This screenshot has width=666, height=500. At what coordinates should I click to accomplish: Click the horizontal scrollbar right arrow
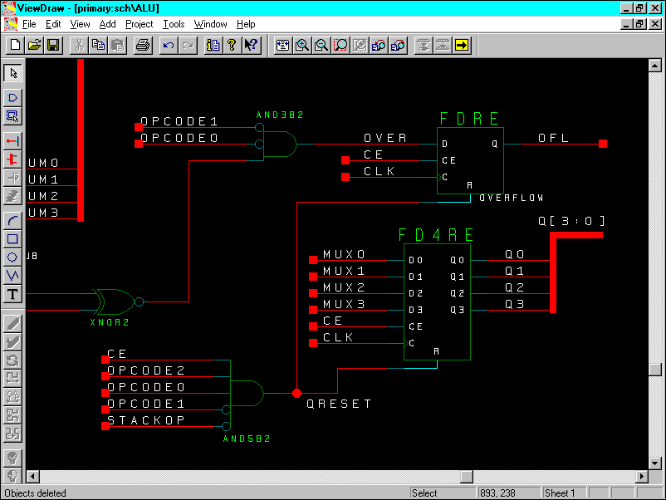pos(642,477)
